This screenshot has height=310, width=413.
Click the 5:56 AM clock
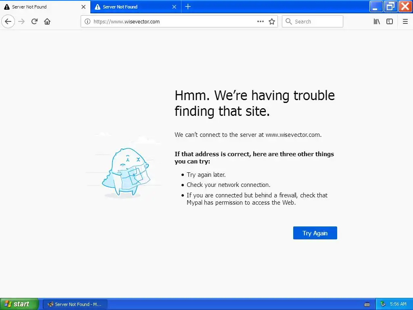click(398, 304)
